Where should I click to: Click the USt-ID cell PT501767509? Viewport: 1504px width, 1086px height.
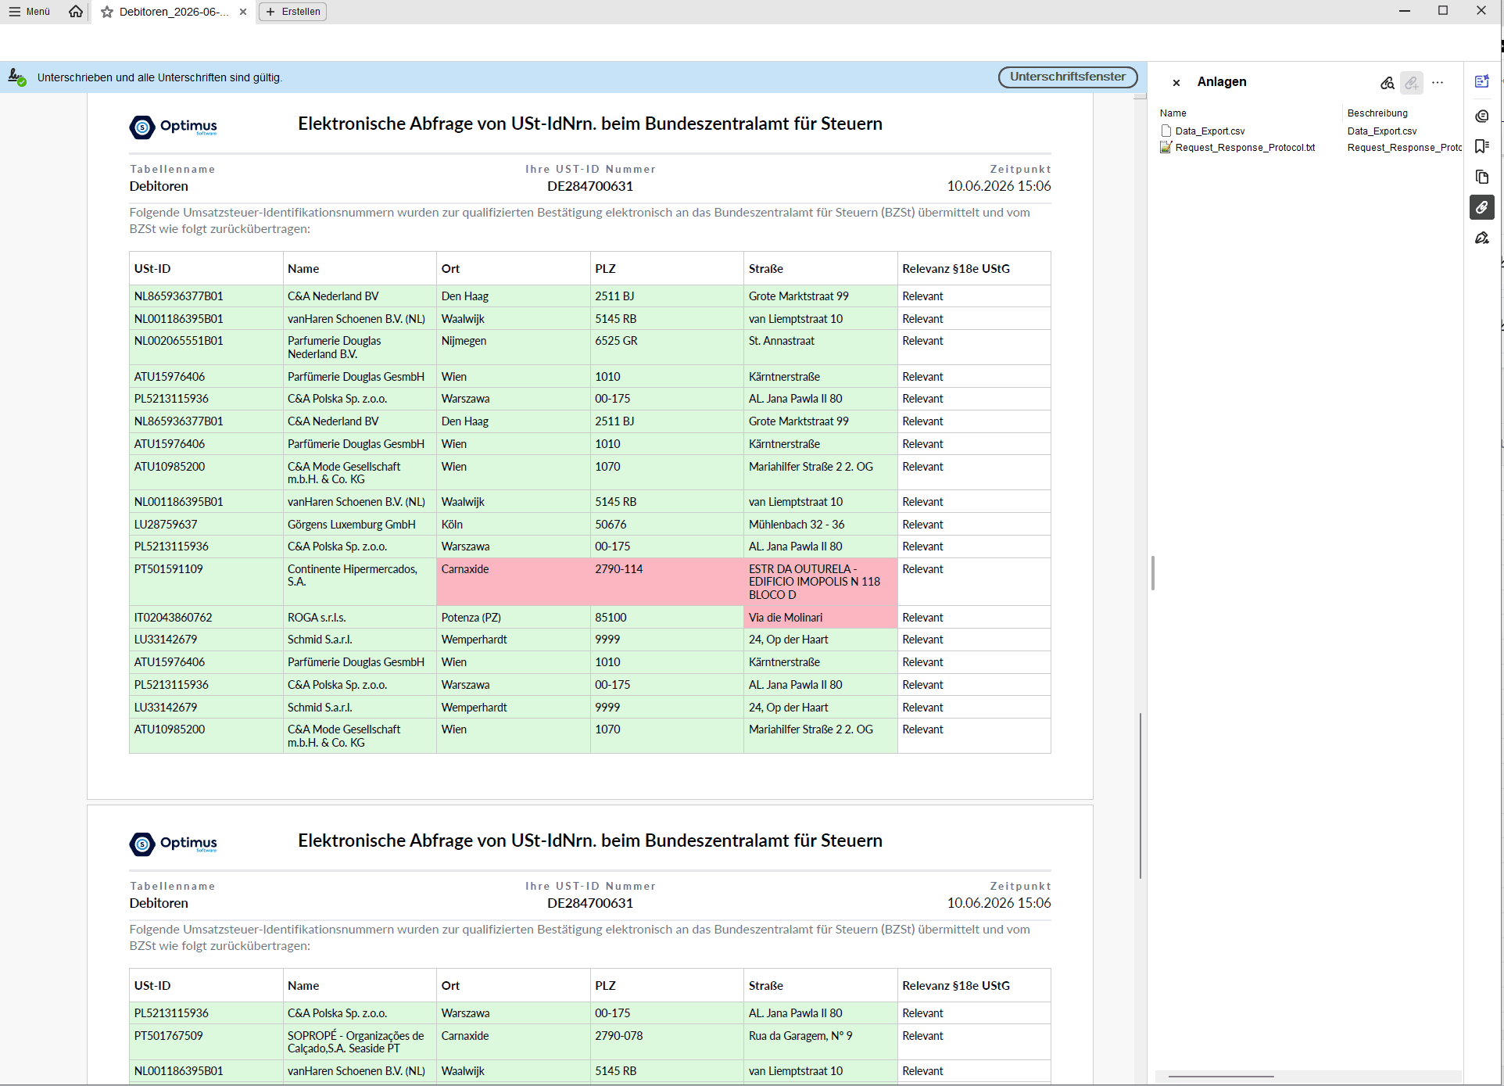tap(206, 1042)
